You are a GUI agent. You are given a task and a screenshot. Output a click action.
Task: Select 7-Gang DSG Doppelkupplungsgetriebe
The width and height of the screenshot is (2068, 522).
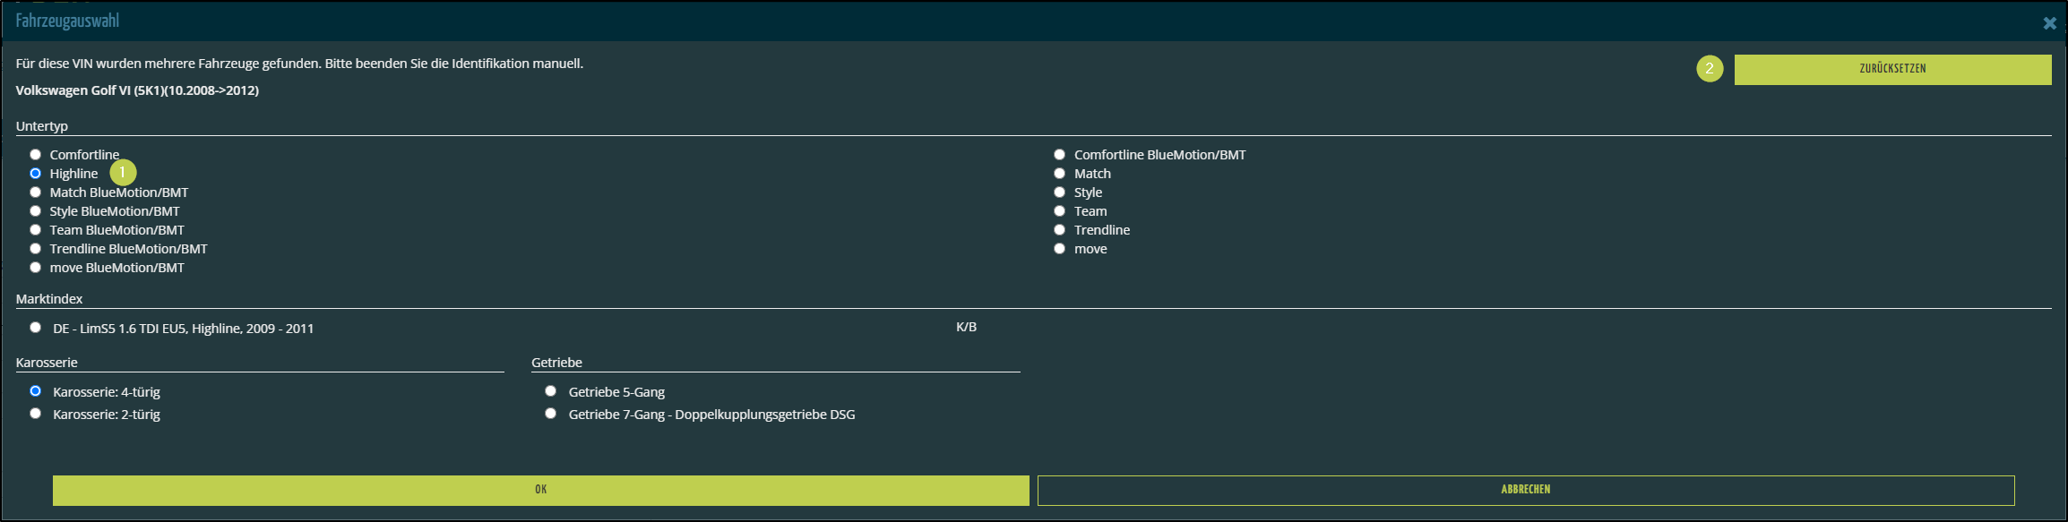click(x=551, y=414)
